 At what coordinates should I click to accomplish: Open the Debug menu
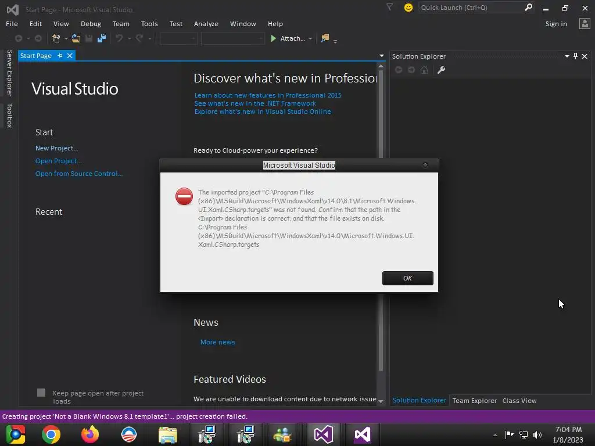point(91,23)
